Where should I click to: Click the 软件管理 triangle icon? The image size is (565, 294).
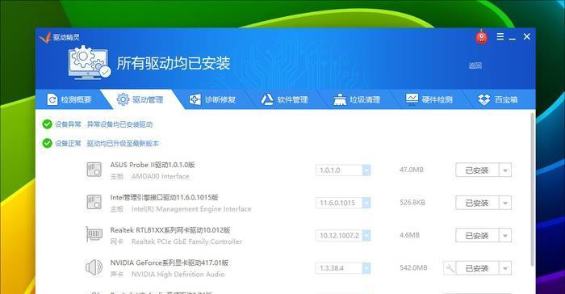[267, 99]
